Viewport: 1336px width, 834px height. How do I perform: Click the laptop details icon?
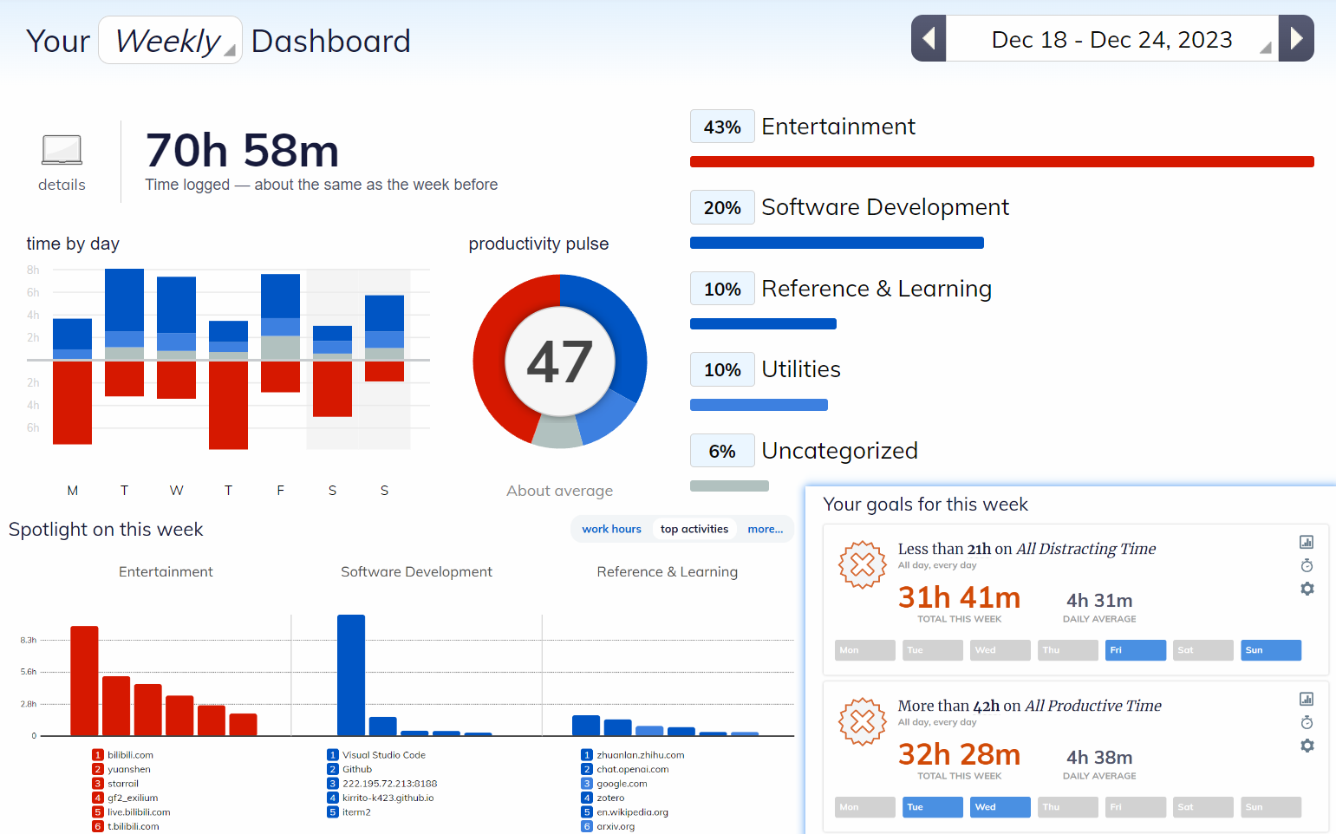(62, 151)
